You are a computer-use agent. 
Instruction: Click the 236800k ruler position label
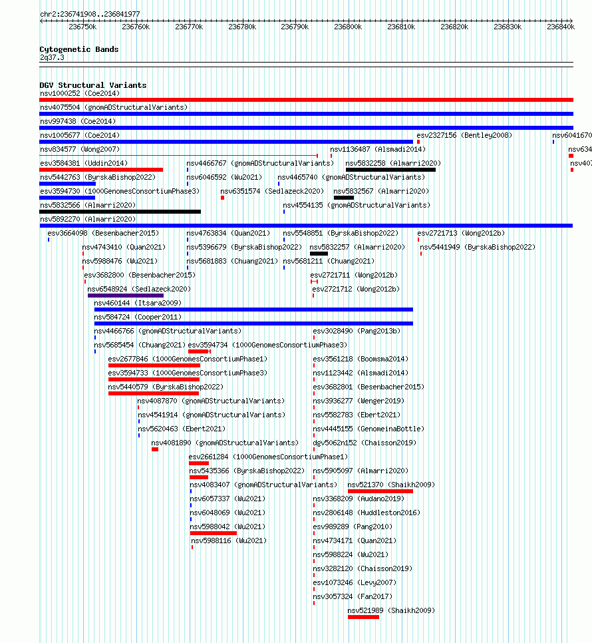click(x=348, y=27)
